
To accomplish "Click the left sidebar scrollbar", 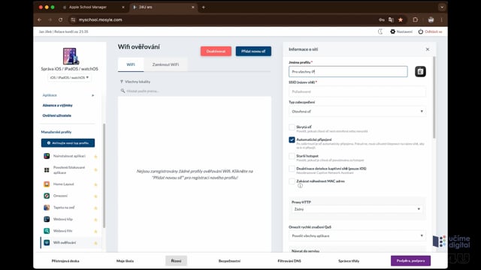I will click(104, 175).
